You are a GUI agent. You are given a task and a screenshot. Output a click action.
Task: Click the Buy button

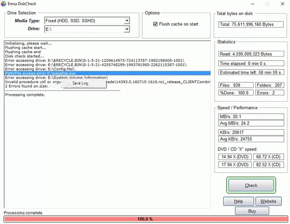click(x=252, y=211)
